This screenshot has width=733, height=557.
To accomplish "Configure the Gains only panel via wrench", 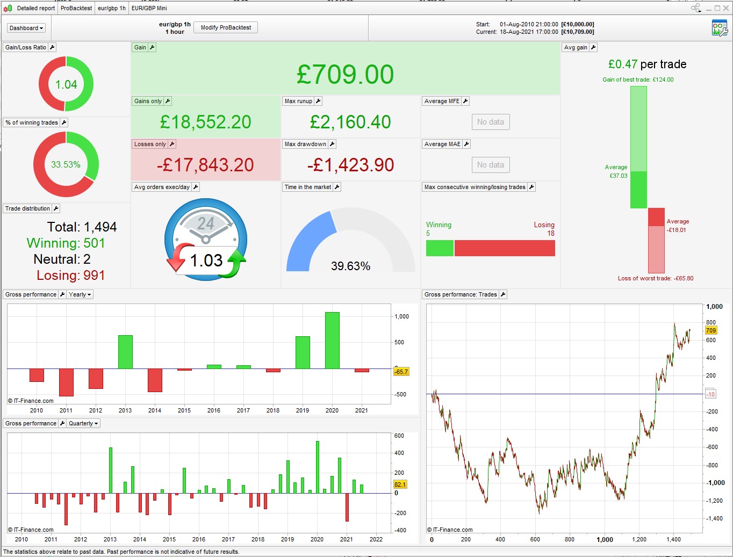I will point(168,101).
